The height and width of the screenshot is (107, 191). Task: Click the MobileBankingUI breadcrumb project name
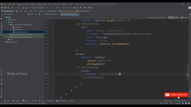[x=7, y=11]
